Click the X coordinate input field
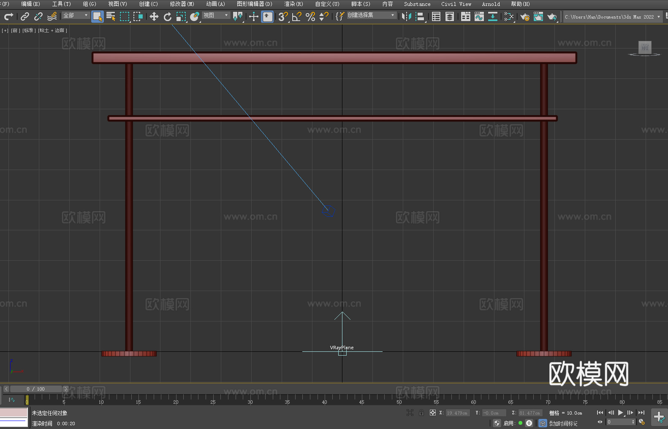The image size is (668, 429). pos(457,413)
